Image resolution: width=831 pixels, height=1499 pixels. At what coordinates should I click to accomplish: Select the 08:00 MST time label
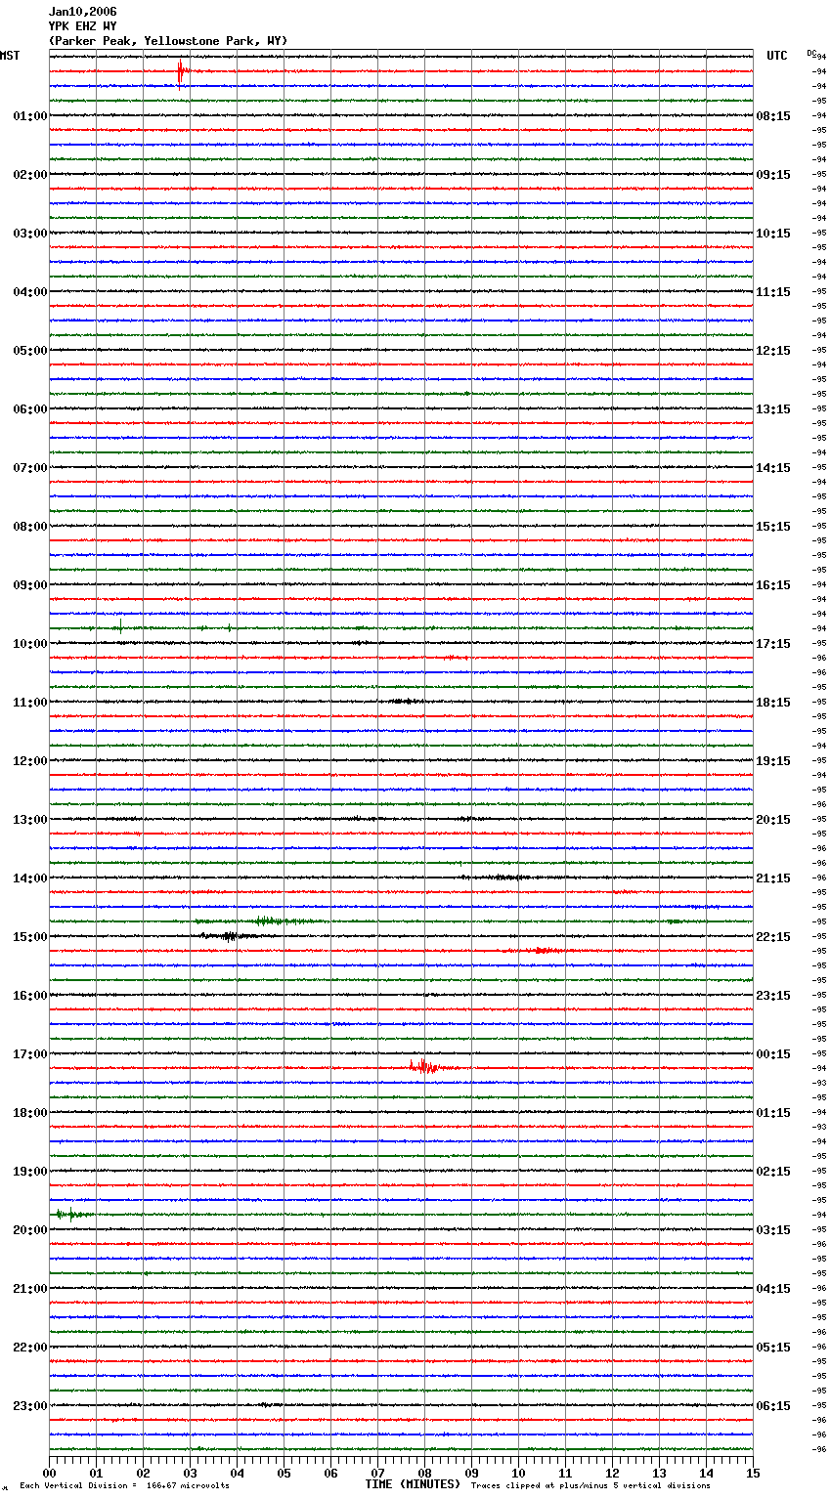pyautogui.click(x=30, y=527)
